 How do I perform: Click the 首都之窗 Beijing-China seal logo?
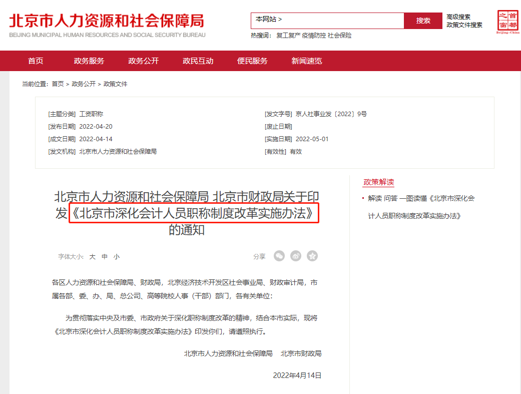click(507, 21)
